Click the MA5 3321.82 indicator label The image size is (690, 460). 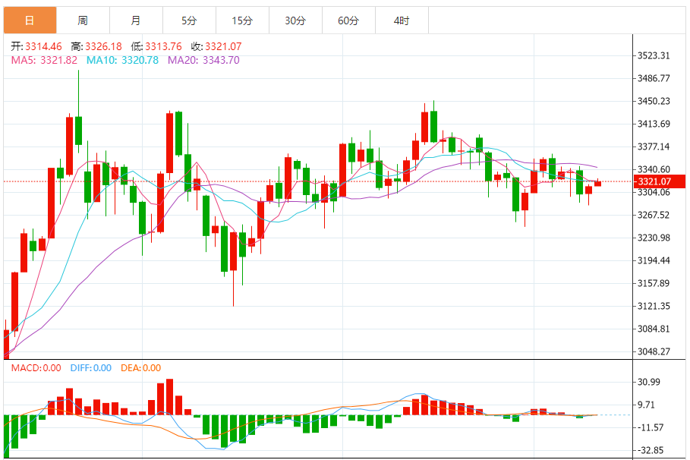tap(44, 60)
